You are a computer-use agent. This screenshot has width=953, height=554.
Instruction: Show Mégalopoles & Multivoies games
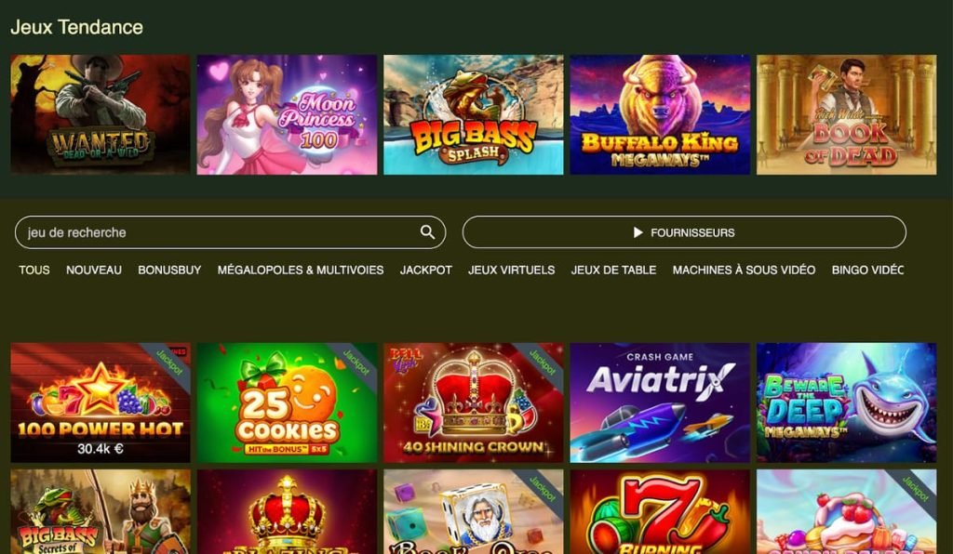pyautogui.click(x=301, y=270)
